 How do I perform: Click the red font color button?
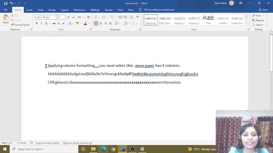coord(85,23)
